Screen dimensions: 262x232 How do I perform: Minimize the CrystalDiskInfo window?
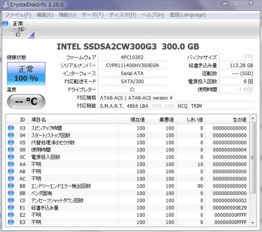[x=225, y=3]
